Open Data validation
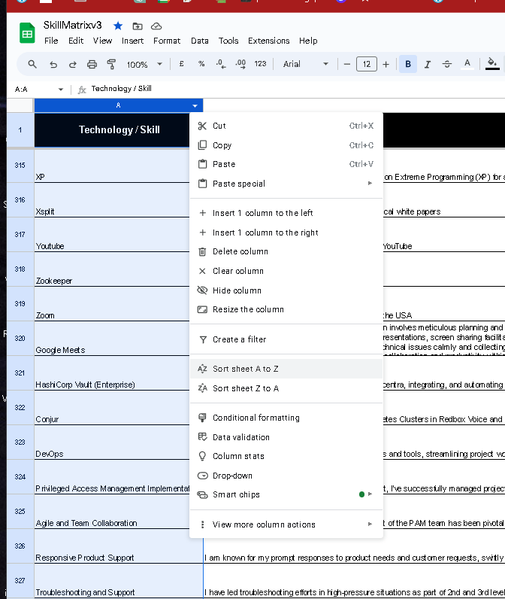Viewport: 505px width, 599px height. tap(286, 437)
